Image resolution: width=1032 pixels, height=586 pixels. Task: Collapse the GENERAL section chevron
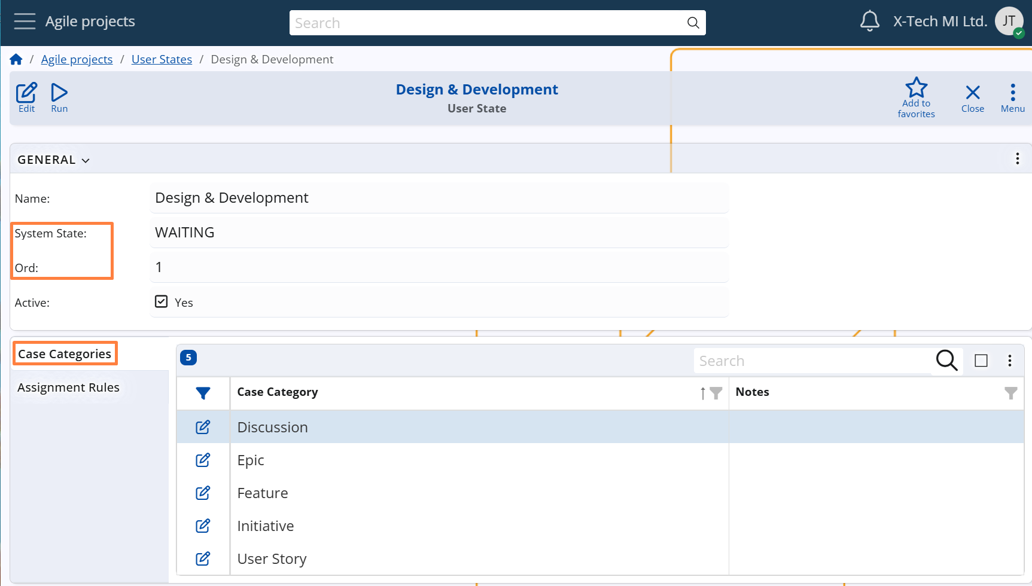tap(86, 160)
